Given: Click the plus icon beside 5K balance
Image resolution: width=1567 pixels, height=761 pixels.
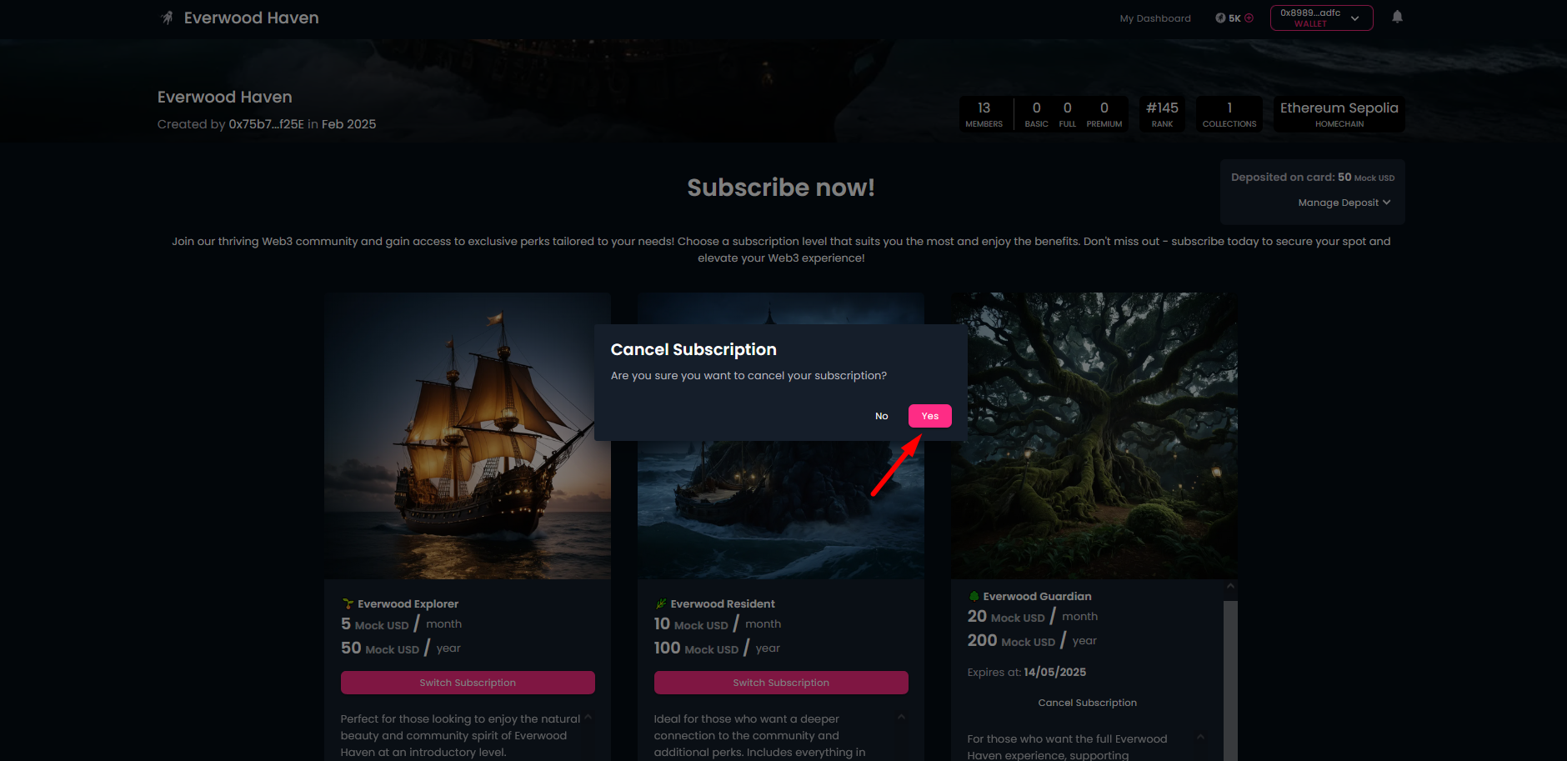Looking at the screenshot, I should pos(1249,18).
